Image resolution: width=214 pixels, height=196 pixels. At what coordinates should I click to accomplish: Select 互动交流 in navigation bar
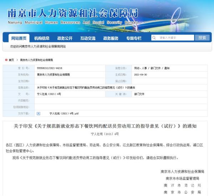(88, 38)
